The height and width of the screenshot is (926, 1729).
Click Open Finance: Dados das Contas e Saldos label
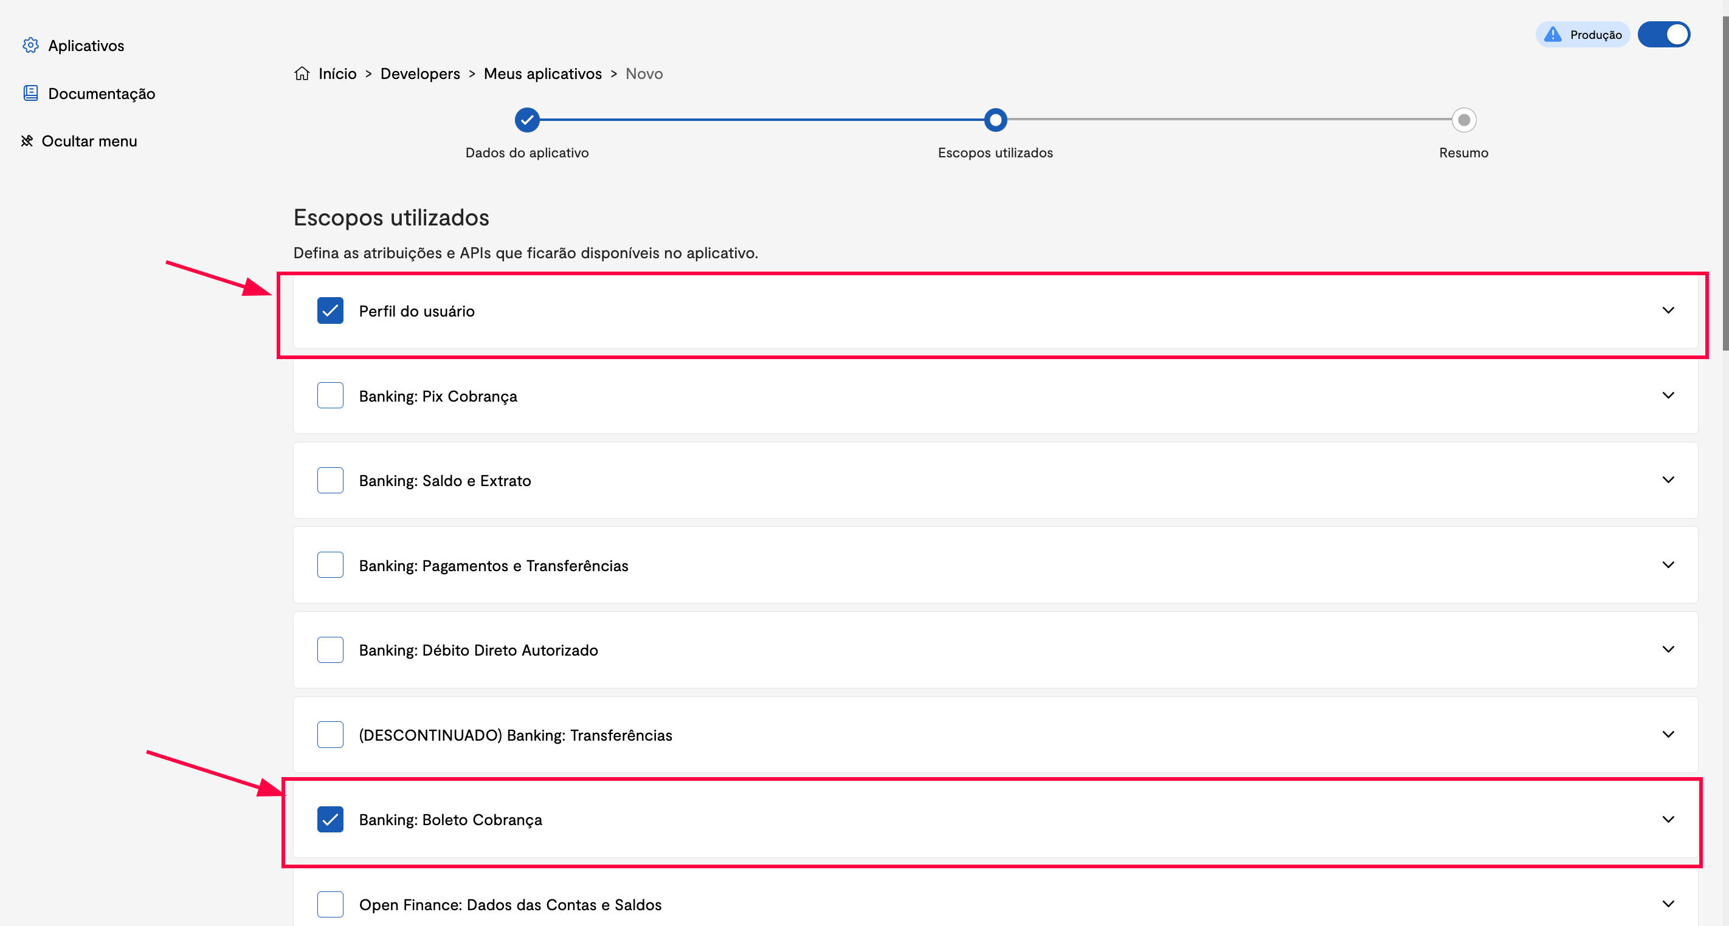[x=510, y=905]
